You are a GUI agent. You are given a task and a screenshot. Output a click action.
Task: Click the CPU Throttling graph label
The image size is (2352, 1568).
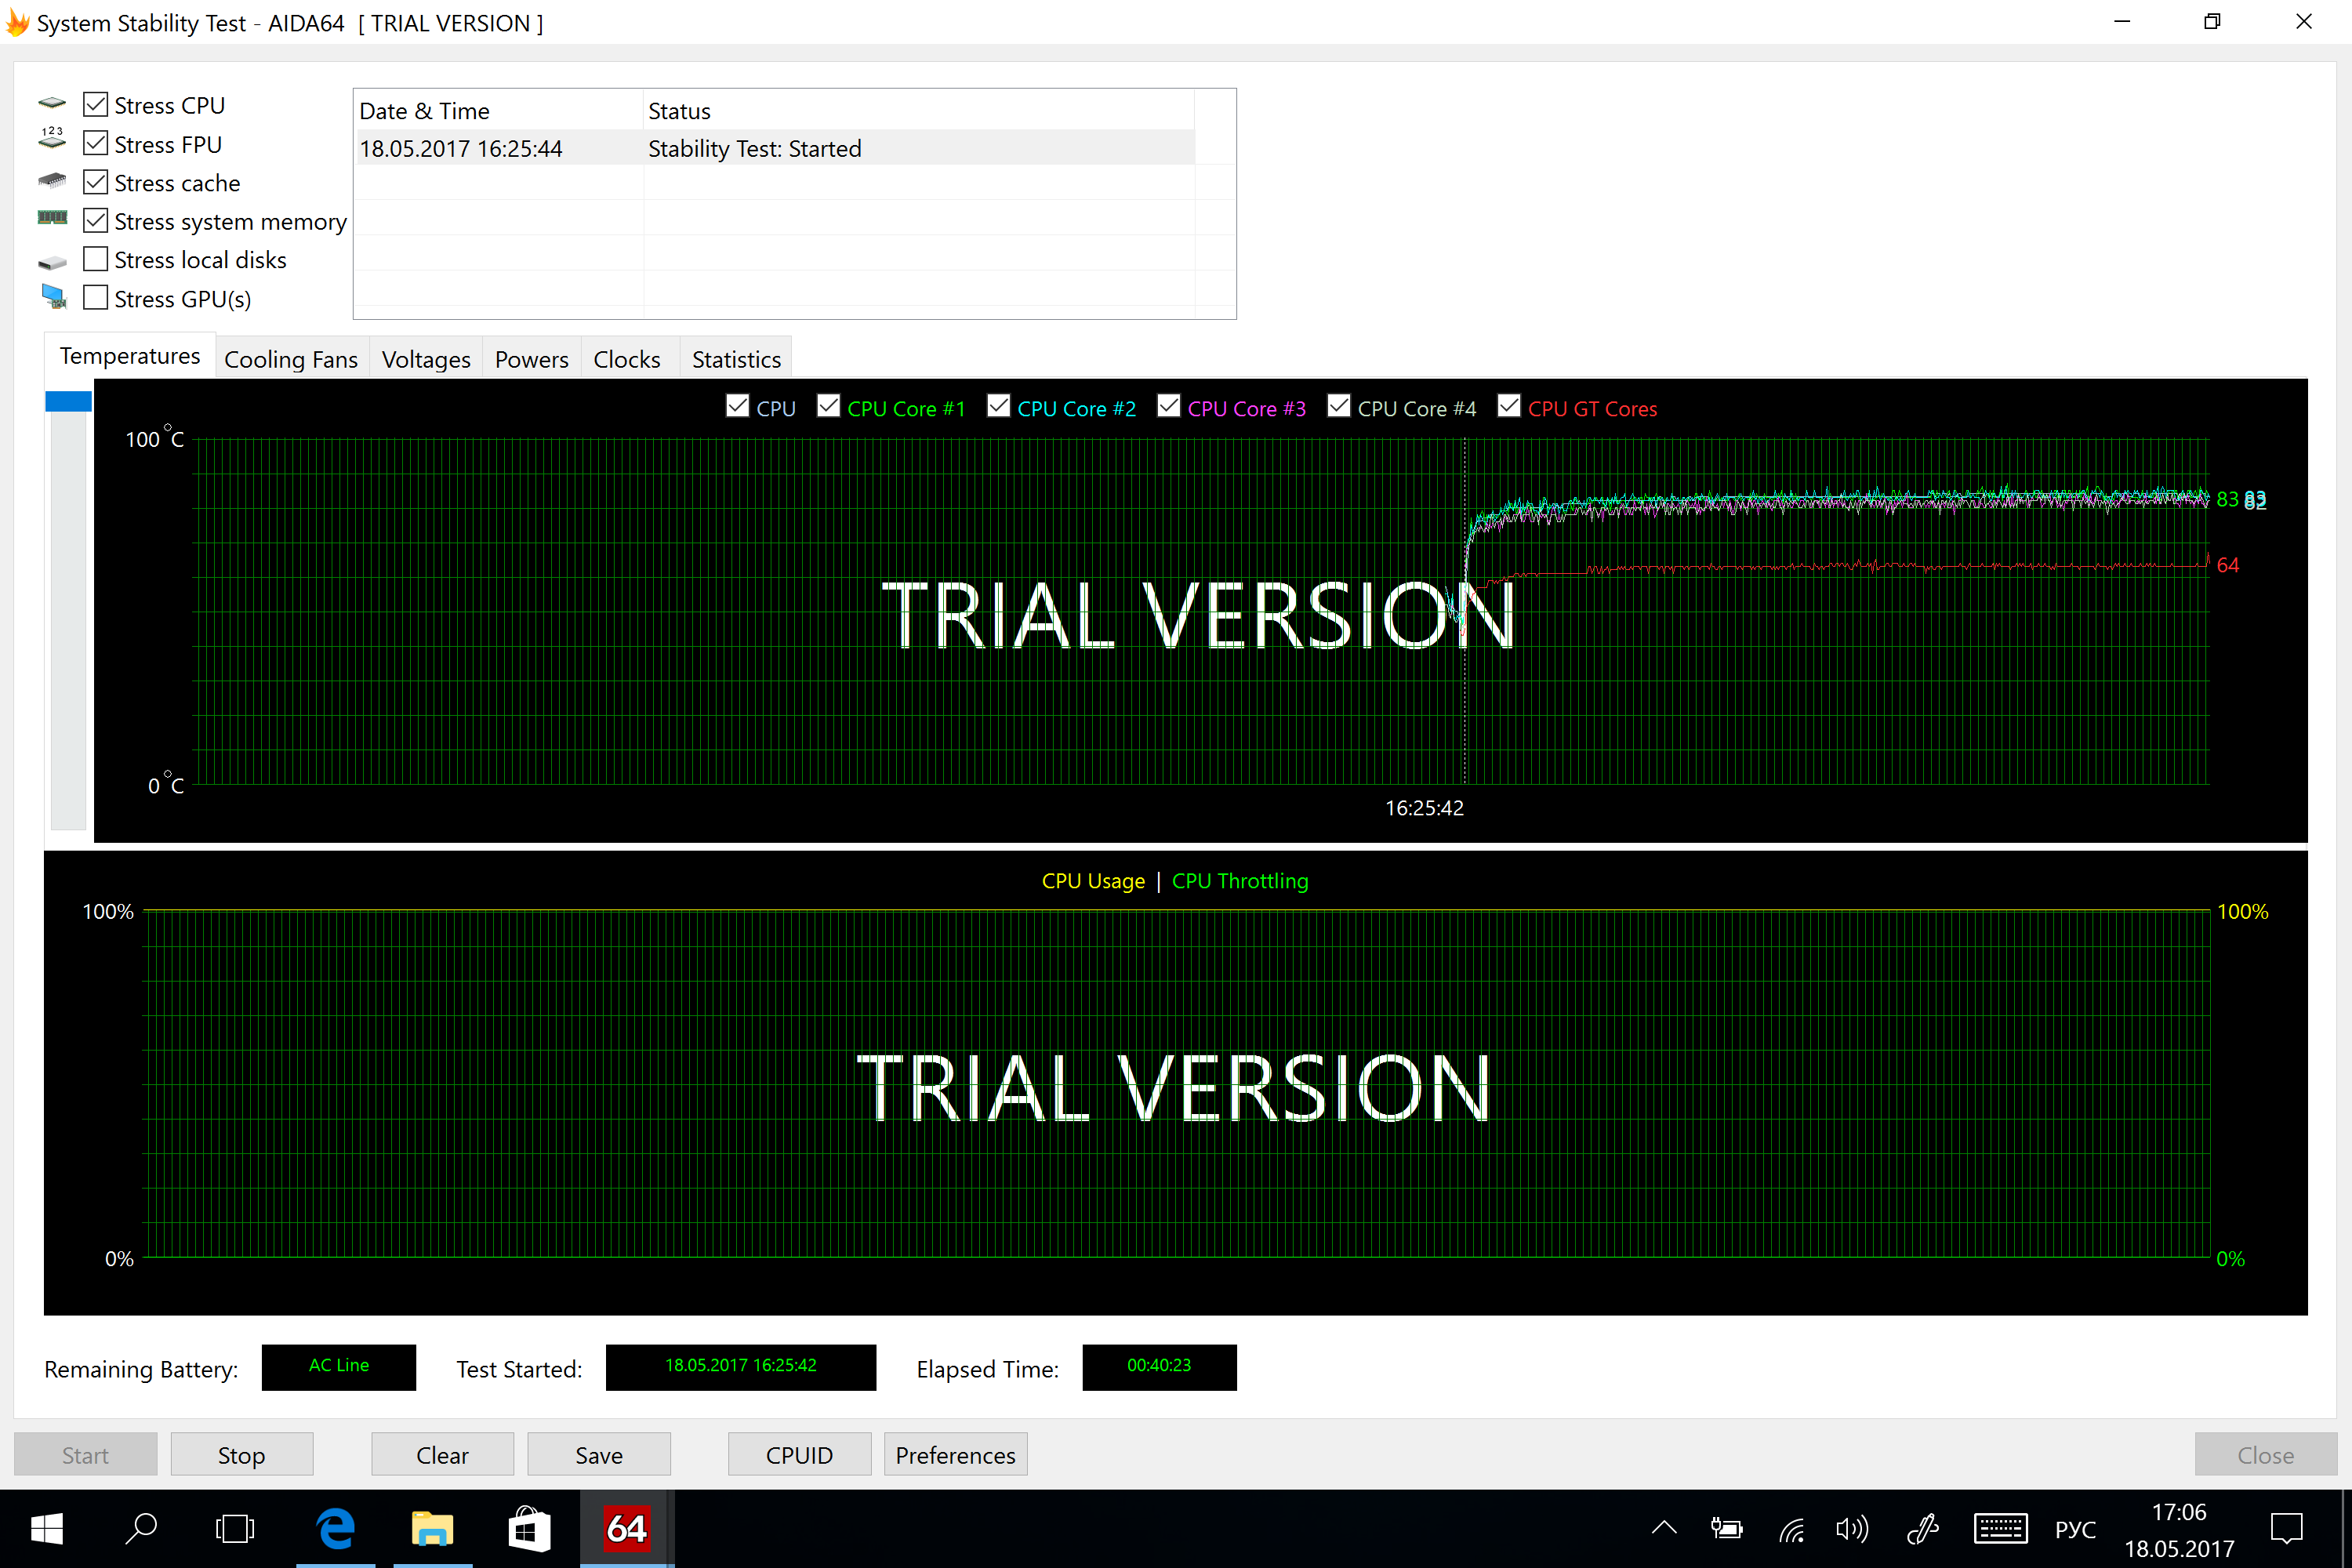point(1240,881)
